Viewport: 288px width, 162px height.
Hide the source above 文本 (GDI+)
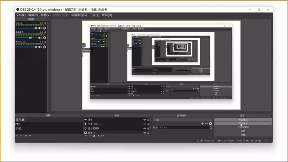[x=145, y=120]
